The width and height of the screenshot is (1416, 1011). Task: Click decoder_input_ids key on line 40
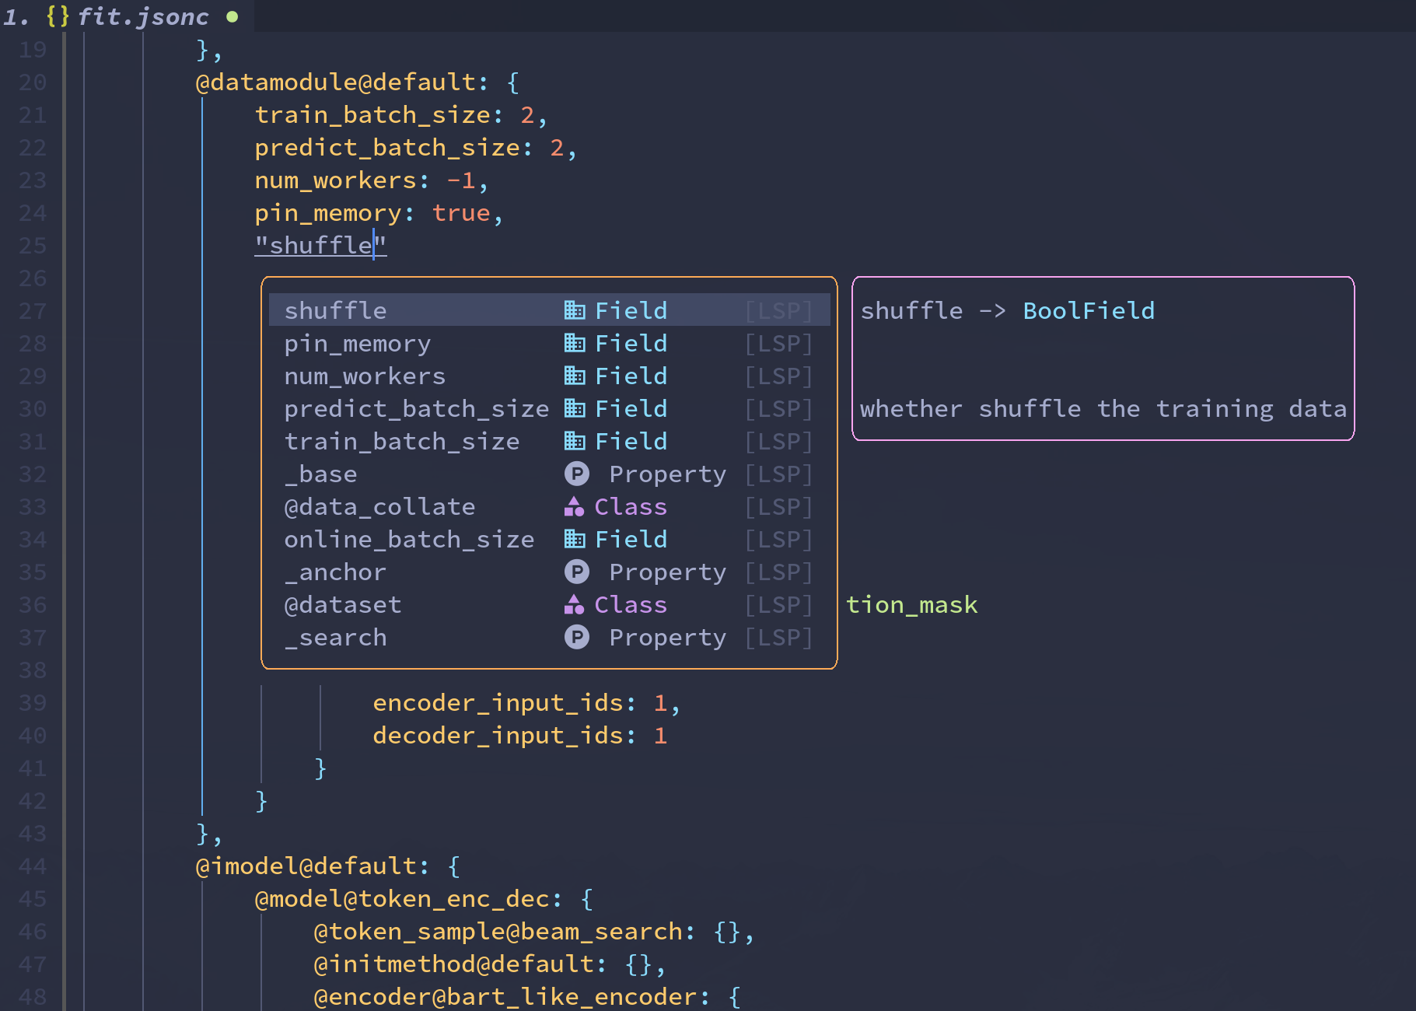click(x=498, y=735)
